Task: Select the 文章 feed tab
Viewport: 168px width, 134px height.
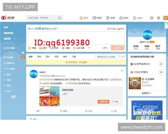Action: tap(74, 57)
